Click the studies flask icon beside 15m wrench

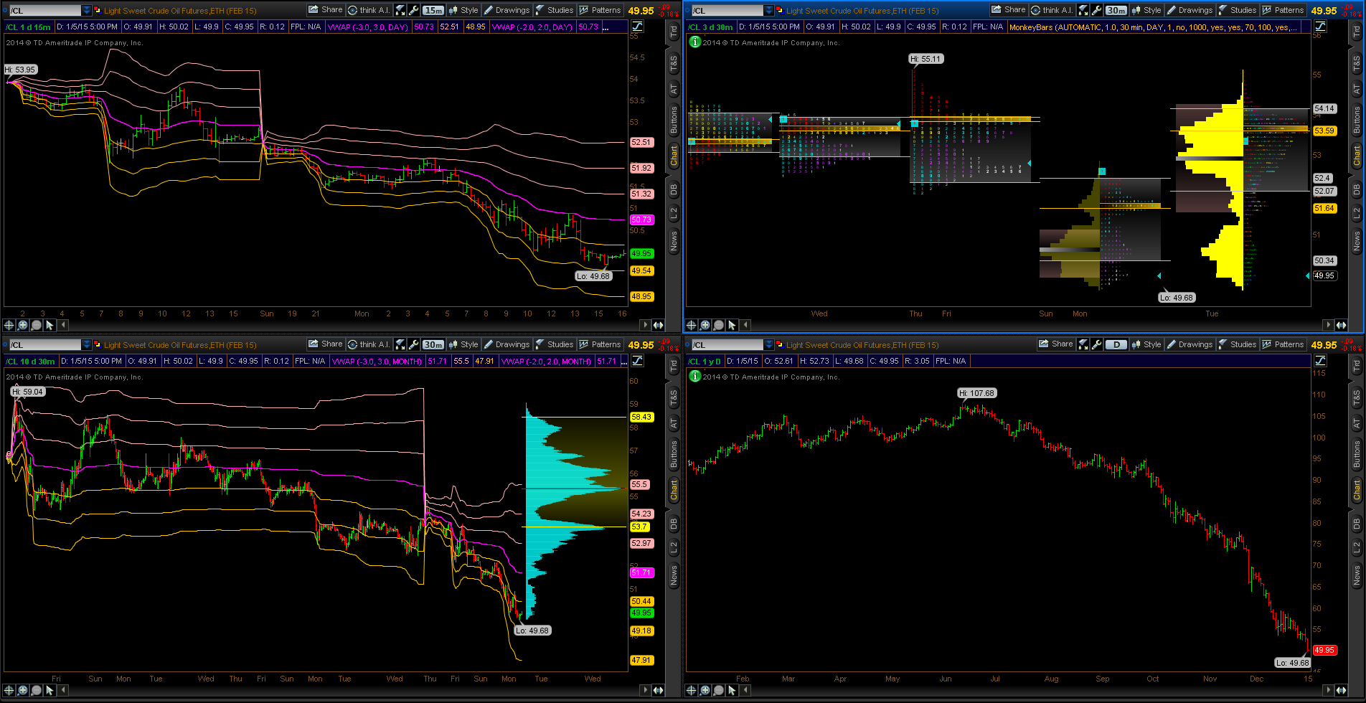pyautogui.click(x=401, y=10)
